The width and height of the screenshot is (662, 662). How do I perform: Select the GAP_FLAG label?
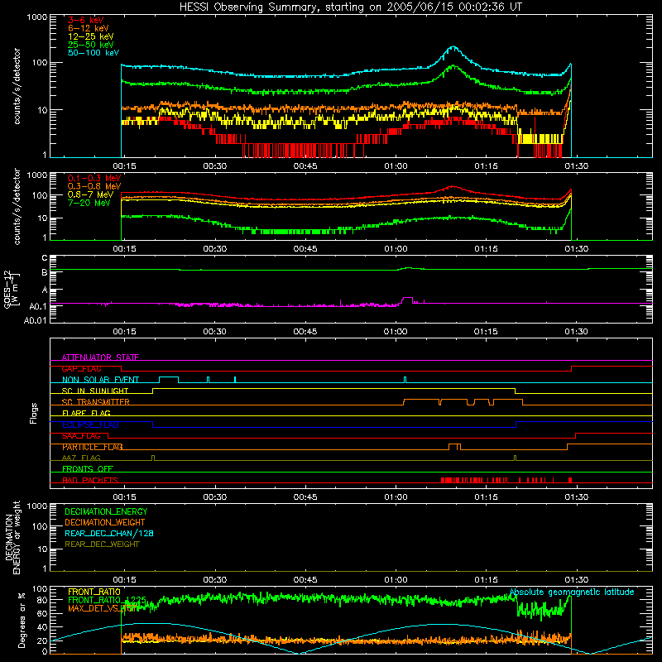[x=81, y=368]
